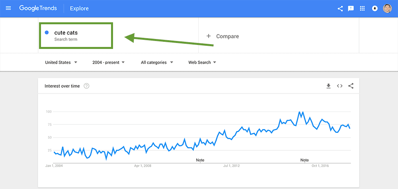Click the Explore page label
The width and height of the screenshot is (398, 189).
[79, 8]
